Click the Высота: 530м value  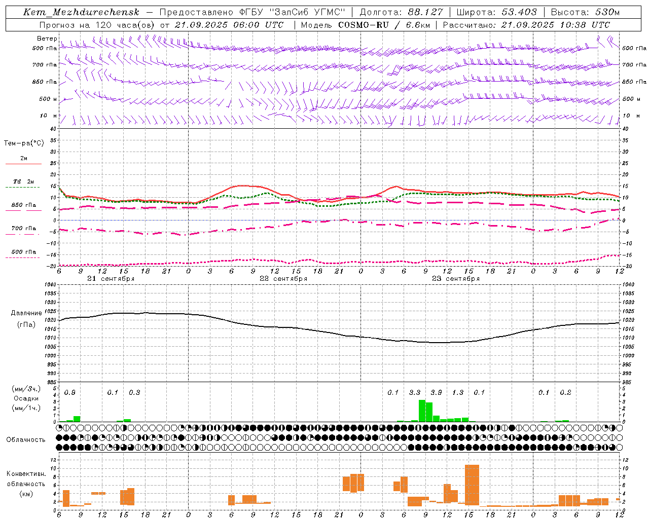(585, 12)
